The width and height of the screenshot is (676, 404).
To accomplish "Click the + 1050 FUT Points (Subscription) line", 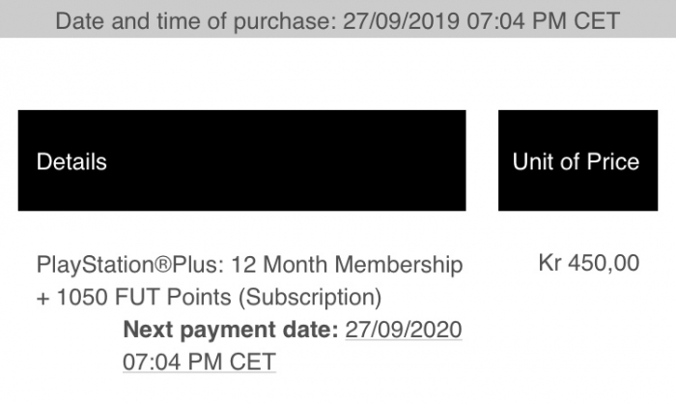I will tap(210, 298).
